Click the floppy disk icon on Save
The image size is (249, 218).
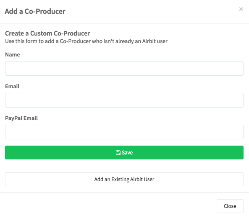(118, 152)
